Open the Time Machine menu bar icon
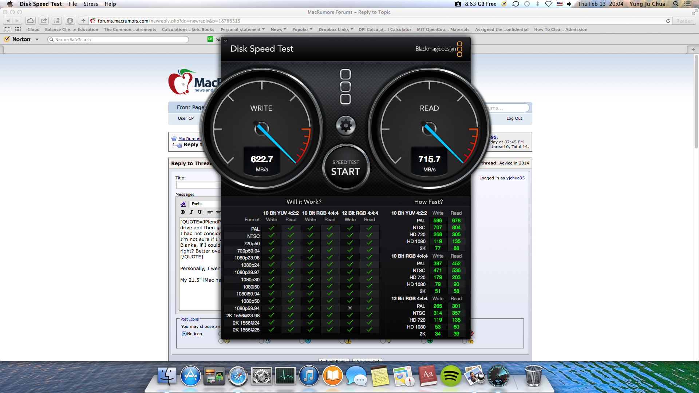Image resolution: width=699 pixels, height=393 pixels. 527,4
